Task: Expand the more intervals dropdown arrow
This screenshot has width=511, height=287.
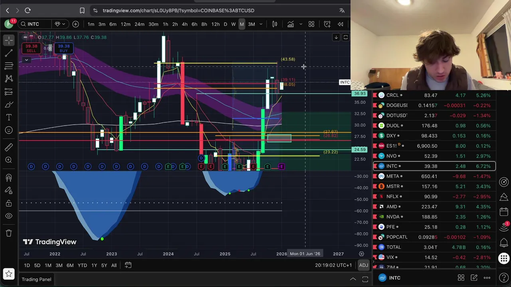Action: 261,24
